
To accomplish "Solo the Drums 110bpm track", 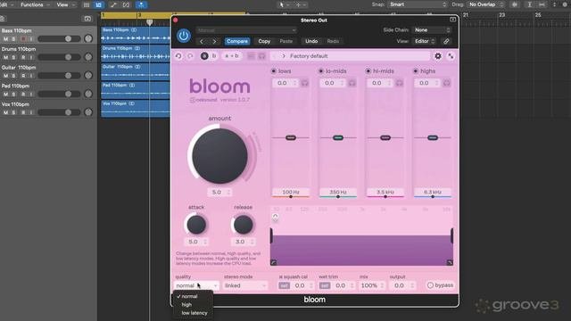I will [14, 57].
